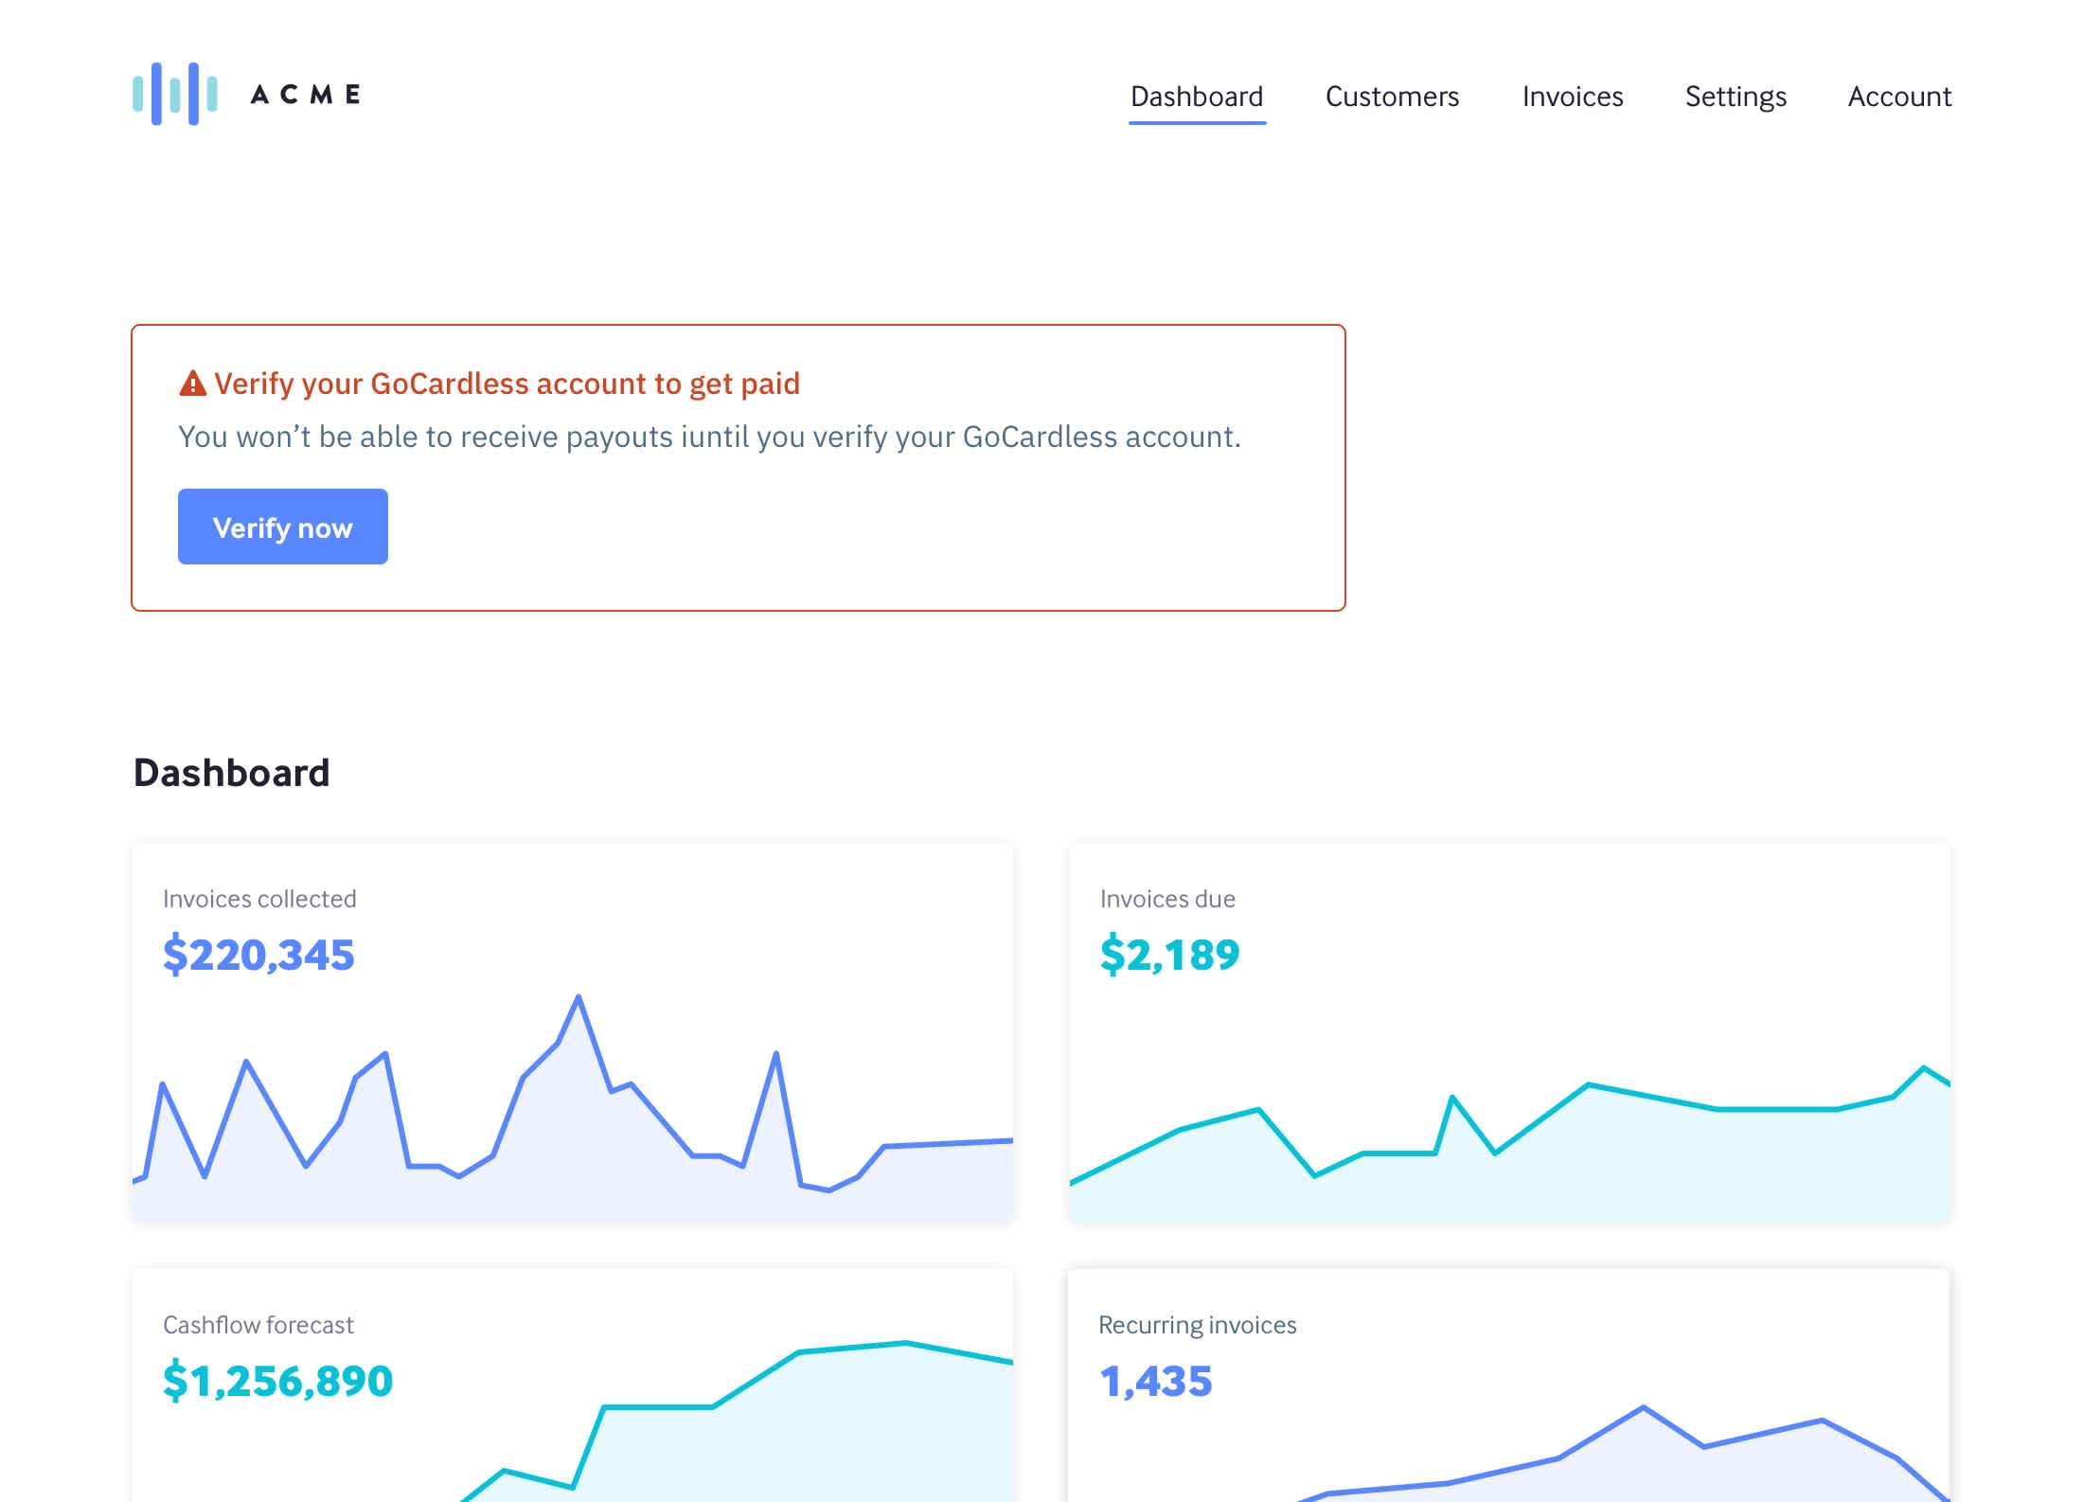
Task: Click the $1,256,890 cashflow forecast value
Action: pos(277,1381)
